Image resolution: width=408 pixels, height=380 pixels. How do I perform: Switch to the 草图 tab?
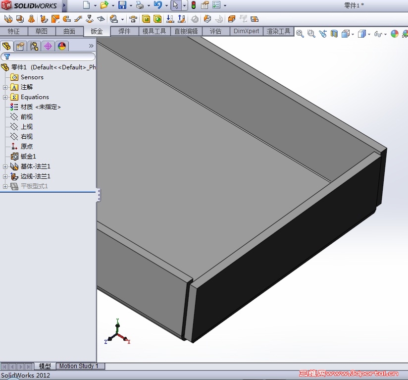42,31
